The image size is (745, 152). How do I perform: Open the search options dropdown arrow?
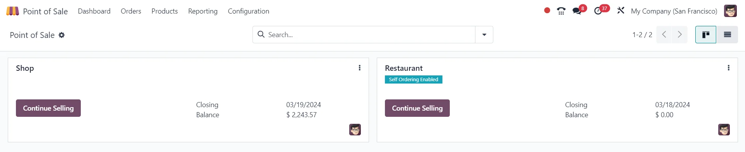484,35
